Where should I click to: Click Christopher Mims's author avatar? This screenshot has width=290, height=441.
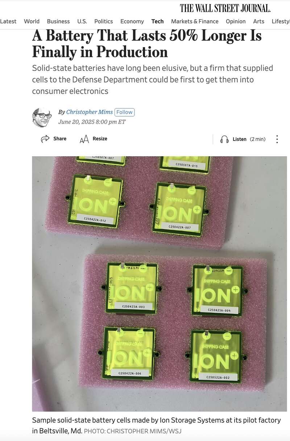tap(42, 117)
